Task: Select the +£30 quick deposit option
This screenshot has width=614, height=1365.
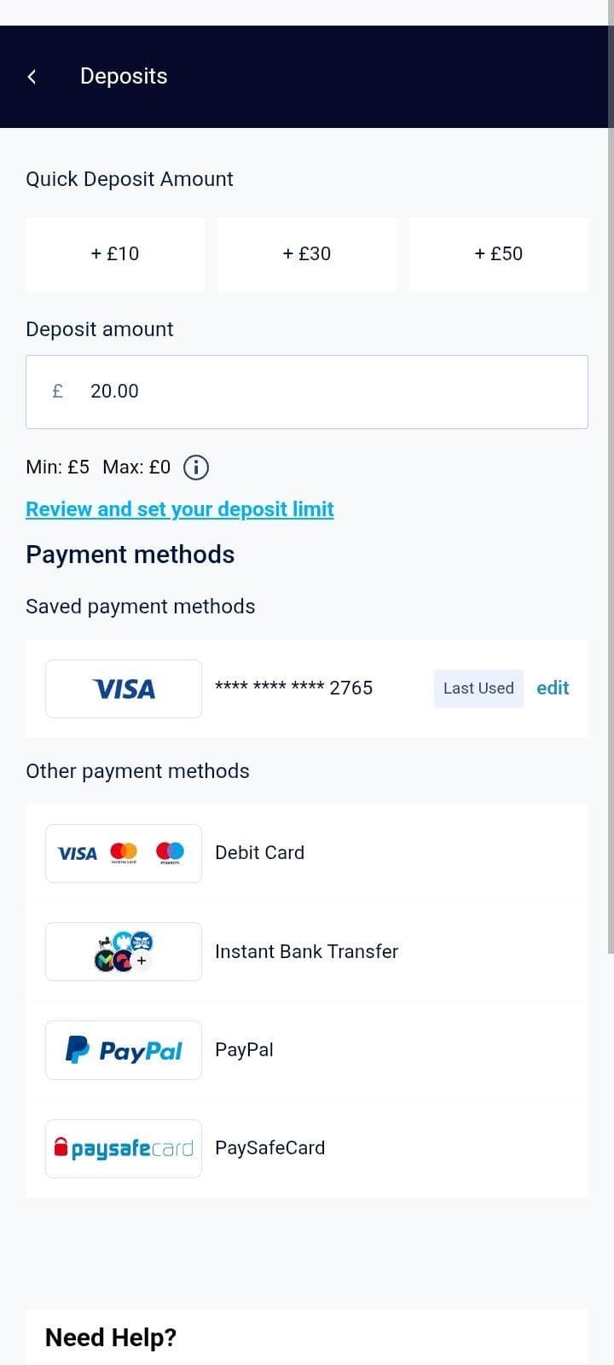Action: tap(307, 253)
